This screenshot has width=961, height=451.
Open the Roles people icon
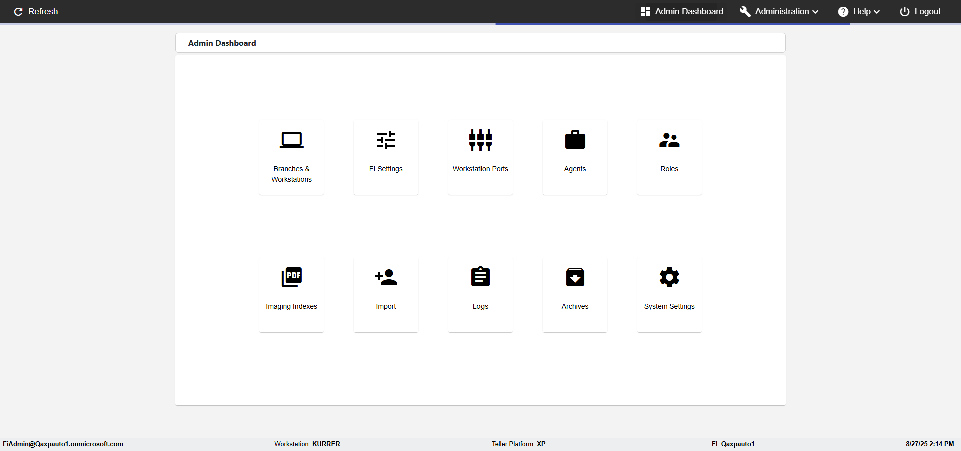click(669, 140)
